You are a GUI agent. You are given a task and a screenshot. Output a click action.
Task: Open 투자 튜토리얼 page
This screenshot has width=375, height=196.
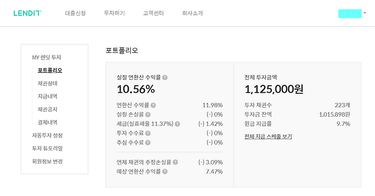[x=47, y=148]
